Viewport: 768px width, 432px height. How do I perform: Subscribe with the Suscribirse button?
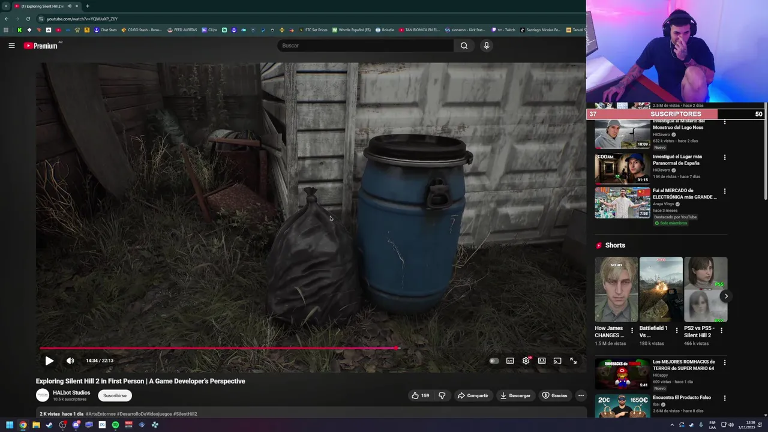point(115,395)
